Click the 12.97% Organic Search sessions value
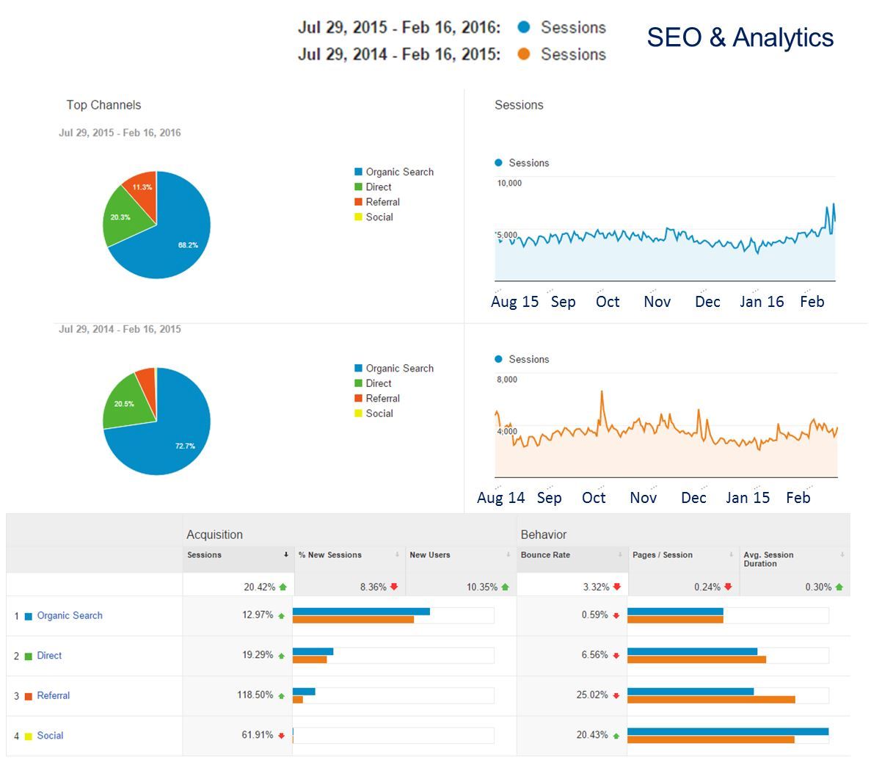This screenshot has height=760, width=871. 258,615
